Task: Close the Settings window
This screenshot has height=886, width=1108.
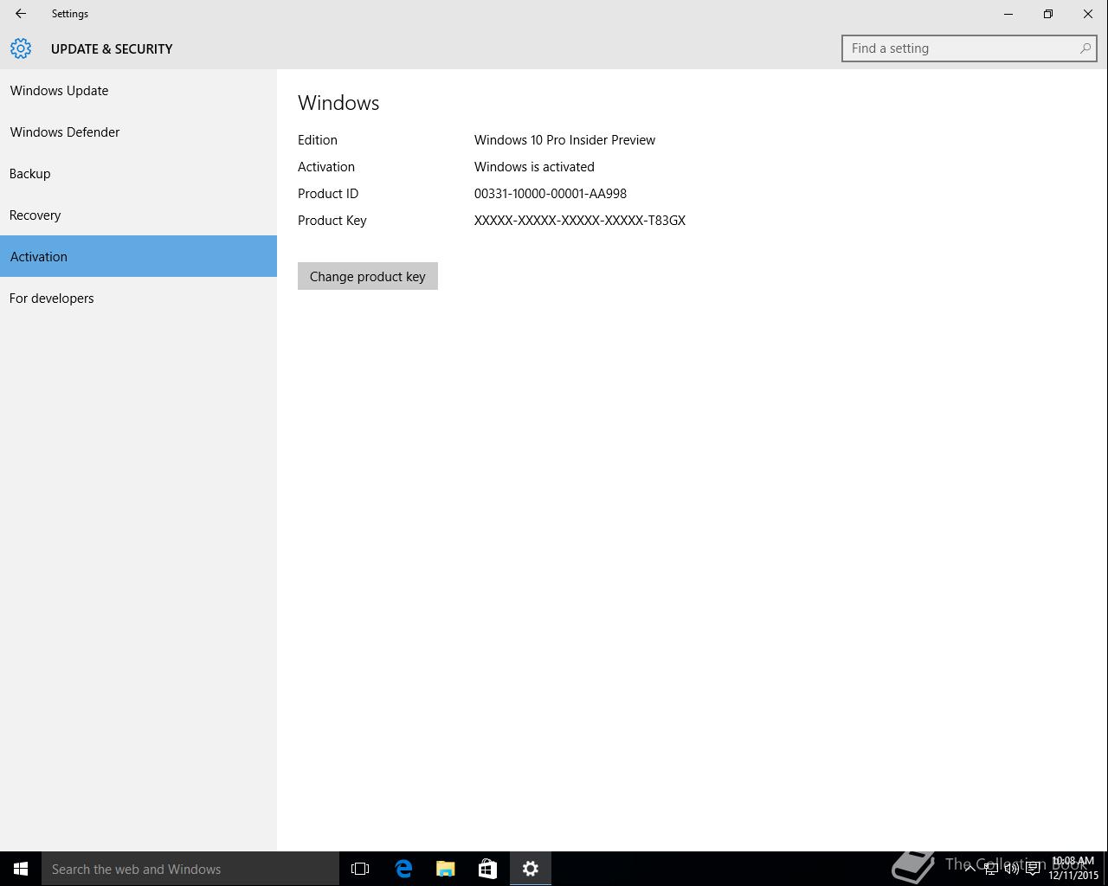Action: point(1088,14)
